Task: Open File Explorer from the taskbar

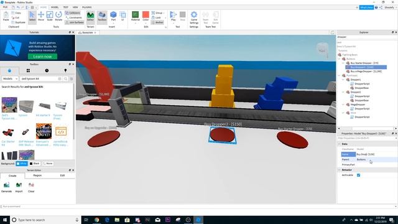Action: pyautogui.click(x=117, y=220)
